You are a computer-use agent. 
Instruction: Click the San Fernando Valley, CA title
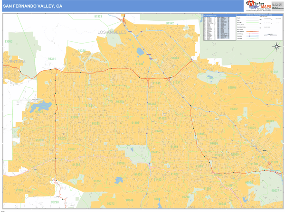33,6
